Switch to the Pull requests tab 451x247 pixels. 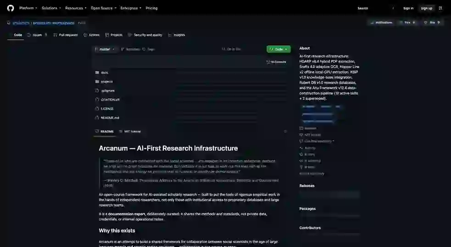[66, 35]
